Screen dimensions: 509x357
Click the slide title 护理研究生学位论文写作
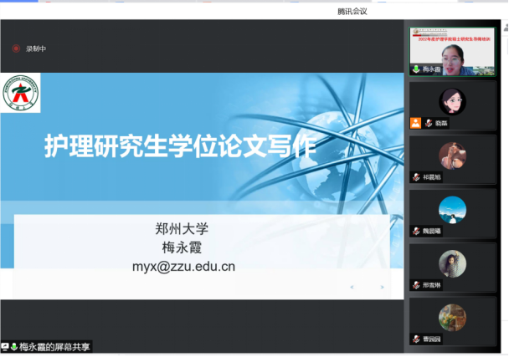click(x=180, y=146)
